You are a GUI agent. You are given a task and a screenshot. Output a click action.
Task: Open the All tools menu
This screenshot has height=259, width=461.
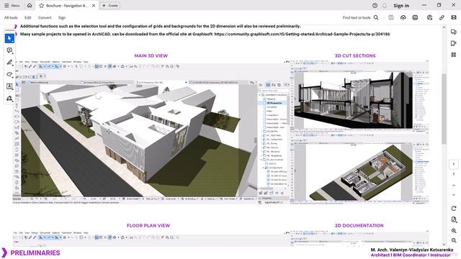click(11, 17)
